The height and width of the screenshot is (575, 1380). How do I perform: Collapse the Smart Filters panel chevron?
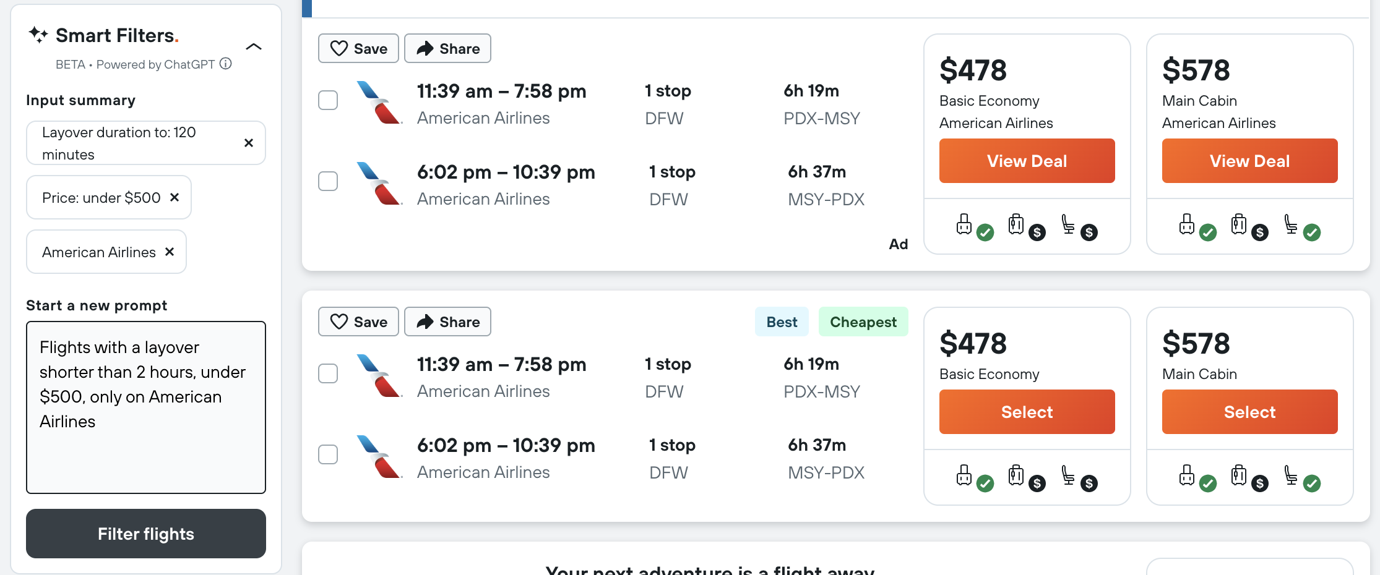[254, 46]
